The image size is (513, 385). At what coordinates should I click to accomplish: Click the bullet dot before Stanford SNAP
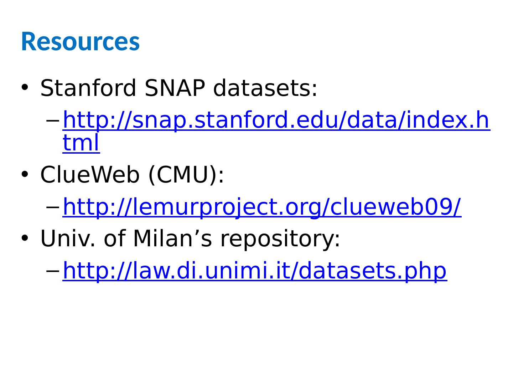point(24,88)
